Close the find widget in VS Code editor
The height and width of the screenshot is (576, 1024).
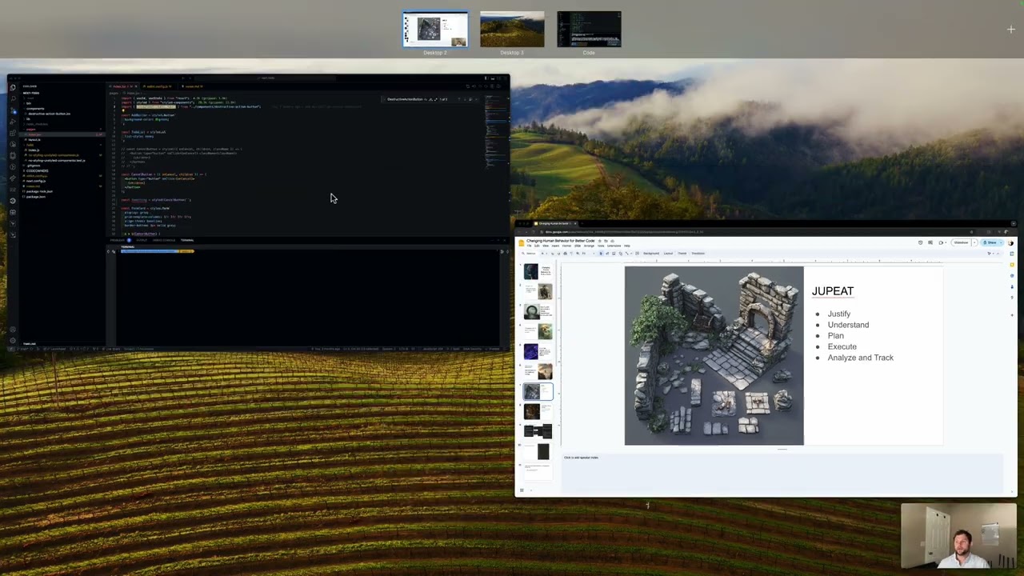pos(478,99)
